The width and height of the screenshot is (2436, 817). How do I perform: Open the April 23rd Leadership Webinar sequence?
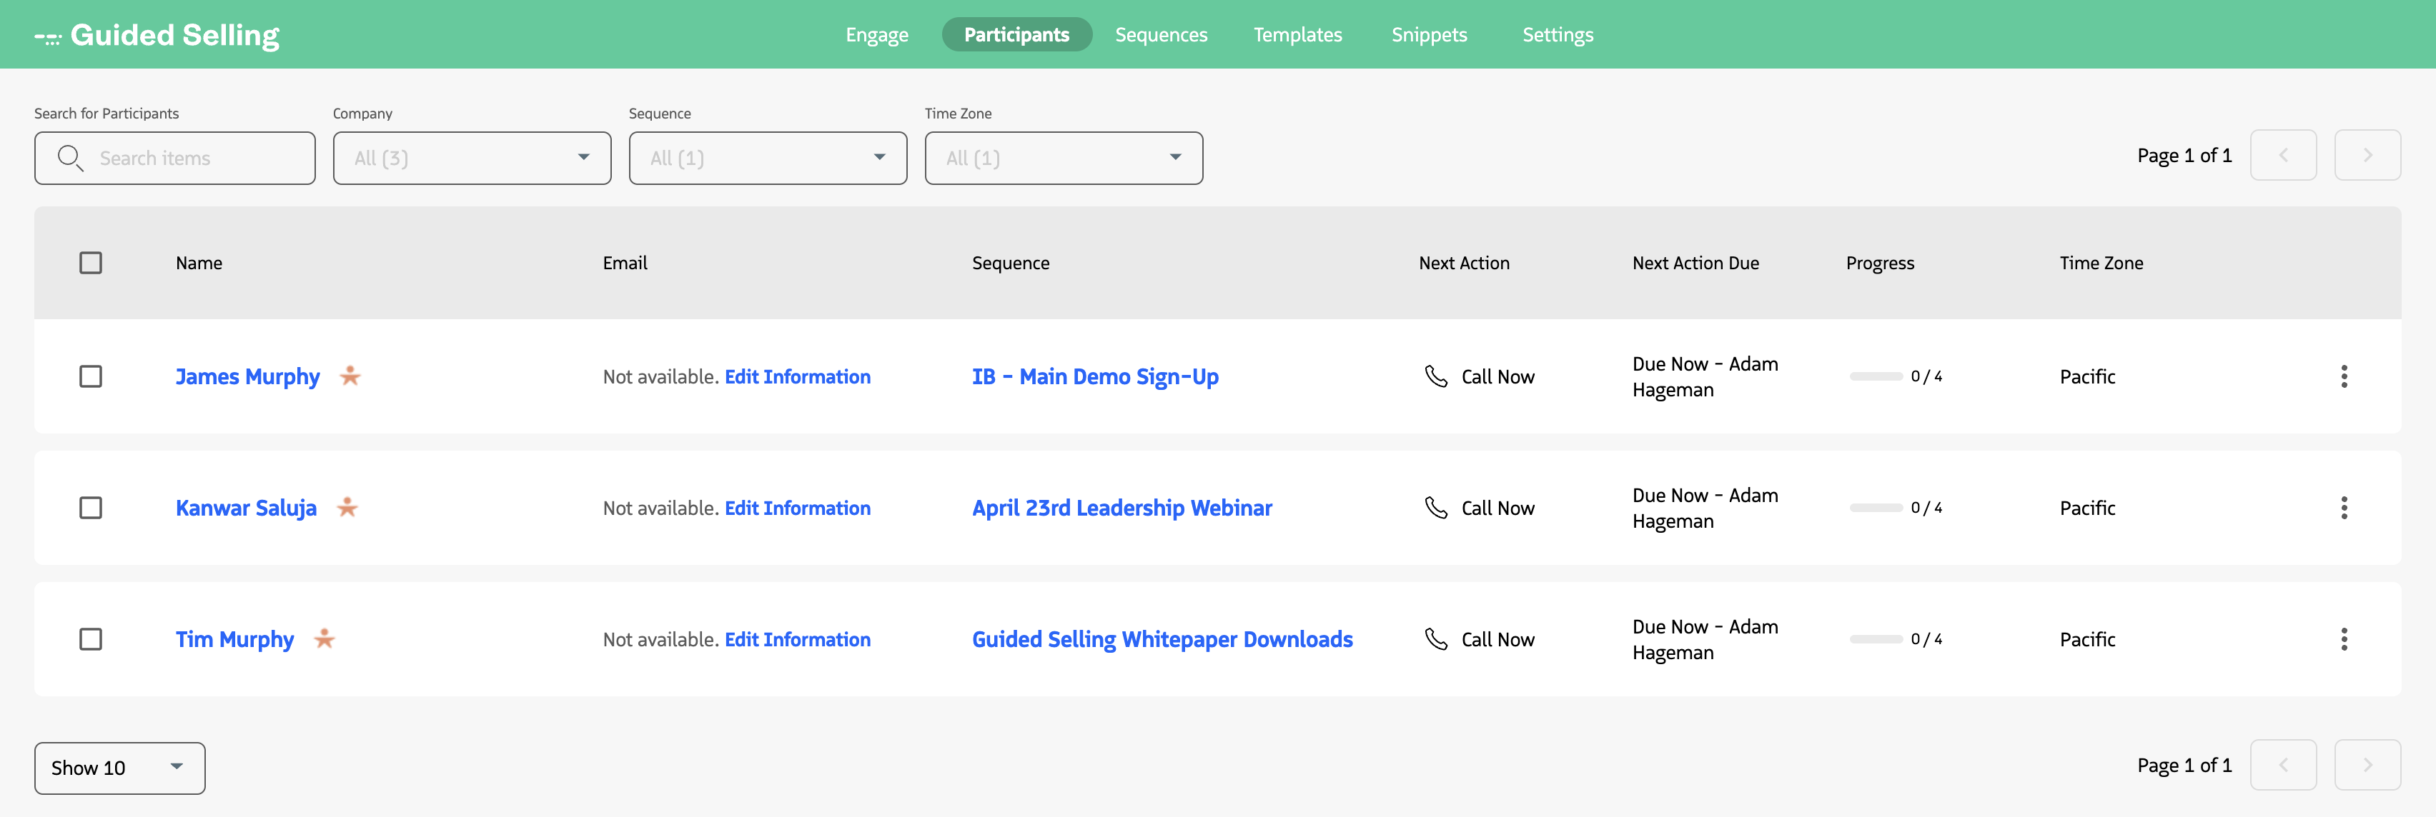1122,507
